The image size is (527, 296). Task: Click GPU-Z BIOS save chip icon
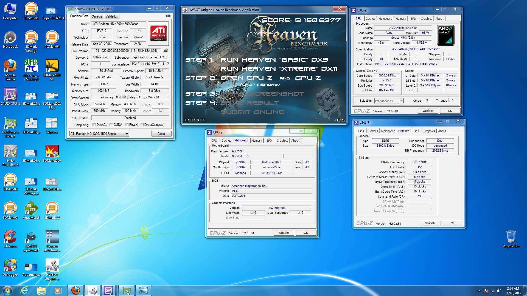pyautogui.click(x=166, y=51)
